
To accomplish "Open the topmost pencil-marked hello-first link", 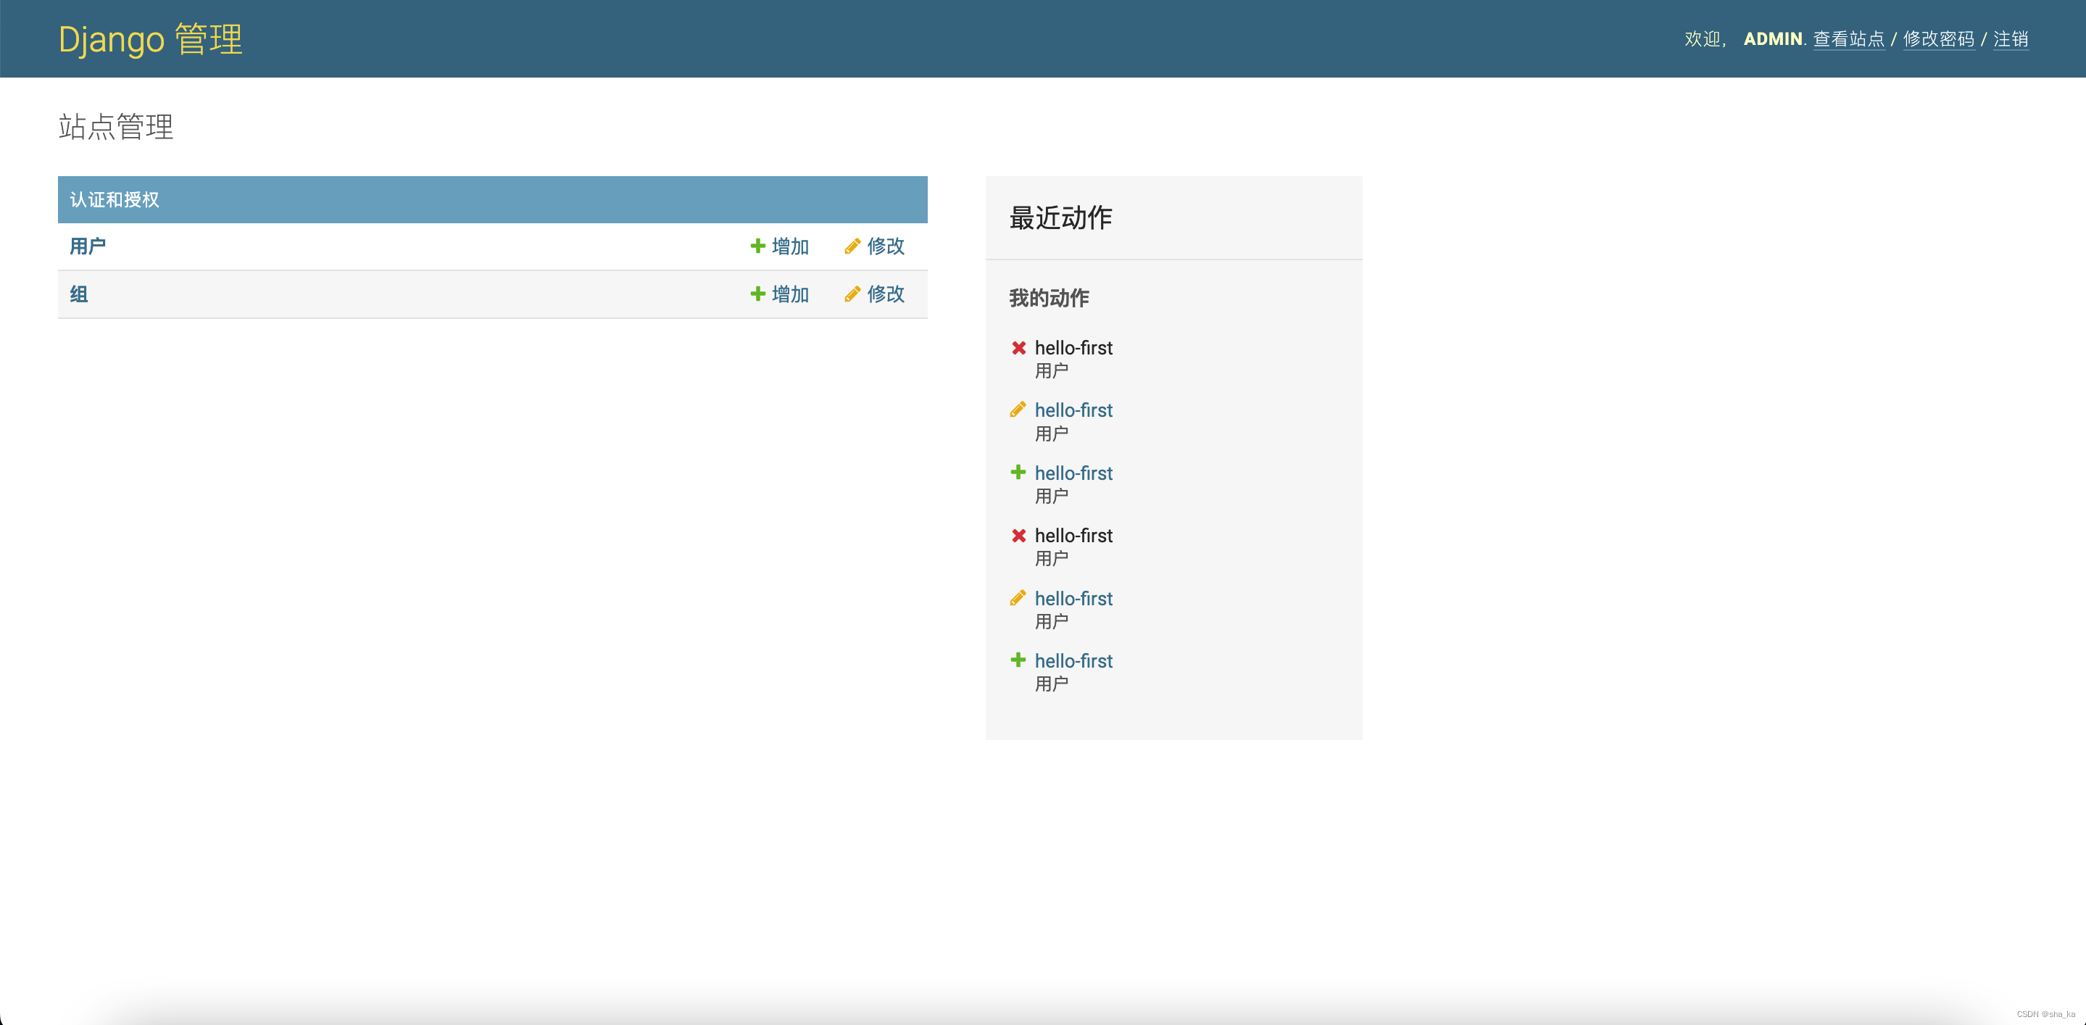I will (x=1073, y=410).
